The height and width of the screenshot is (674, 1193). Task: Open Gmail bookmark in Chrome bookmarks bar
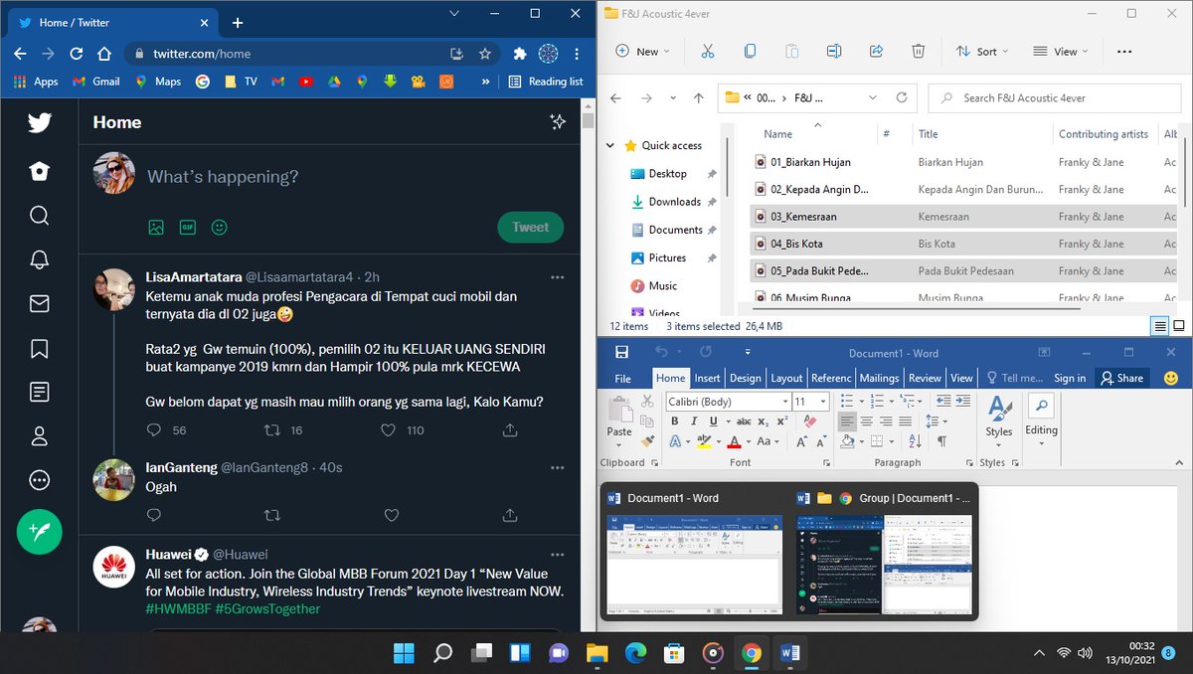96,82
